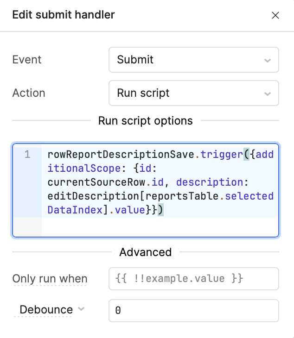Click the Only run when label
Viewport: 294px width, 338px height.
50,279
